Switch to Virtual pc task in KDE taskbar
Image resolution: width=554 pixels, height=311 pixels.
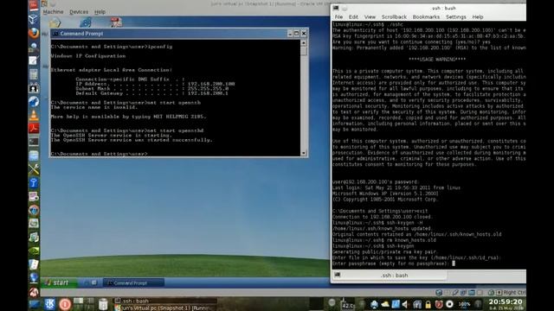click(x=165, y=308)
